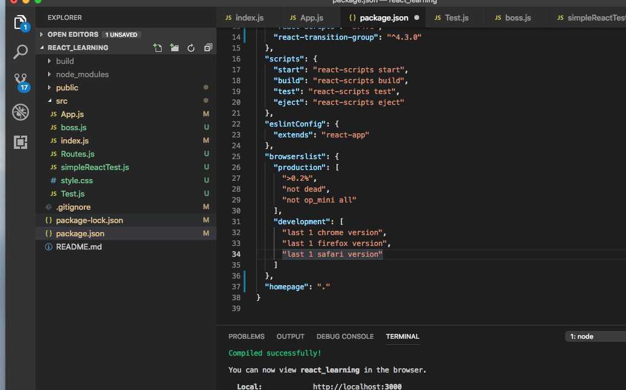This screenshot has width=626, height=390.
Task: Collapse all folders in explorer
Action: pyautogui.click(x=208, y=48)
